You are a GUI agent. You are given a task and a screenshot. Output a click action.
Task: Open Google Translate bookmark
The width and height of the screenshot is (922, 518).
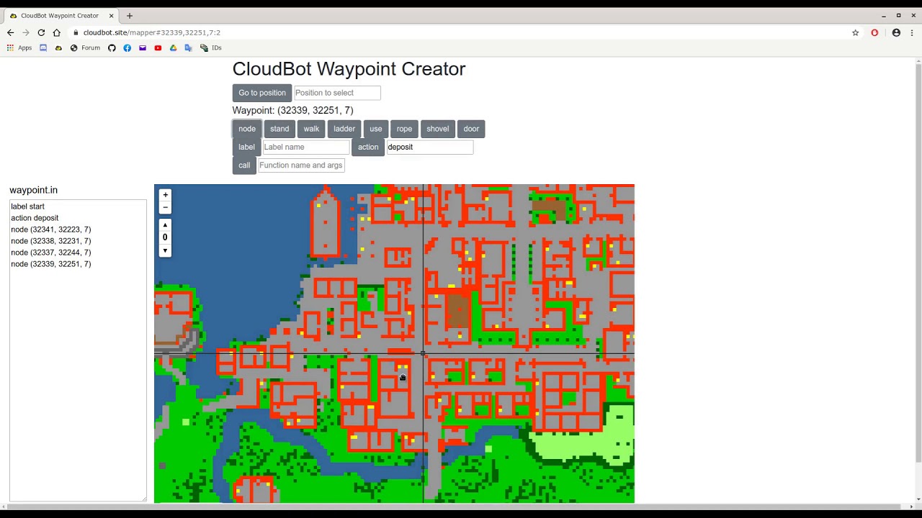click(189, 48)
